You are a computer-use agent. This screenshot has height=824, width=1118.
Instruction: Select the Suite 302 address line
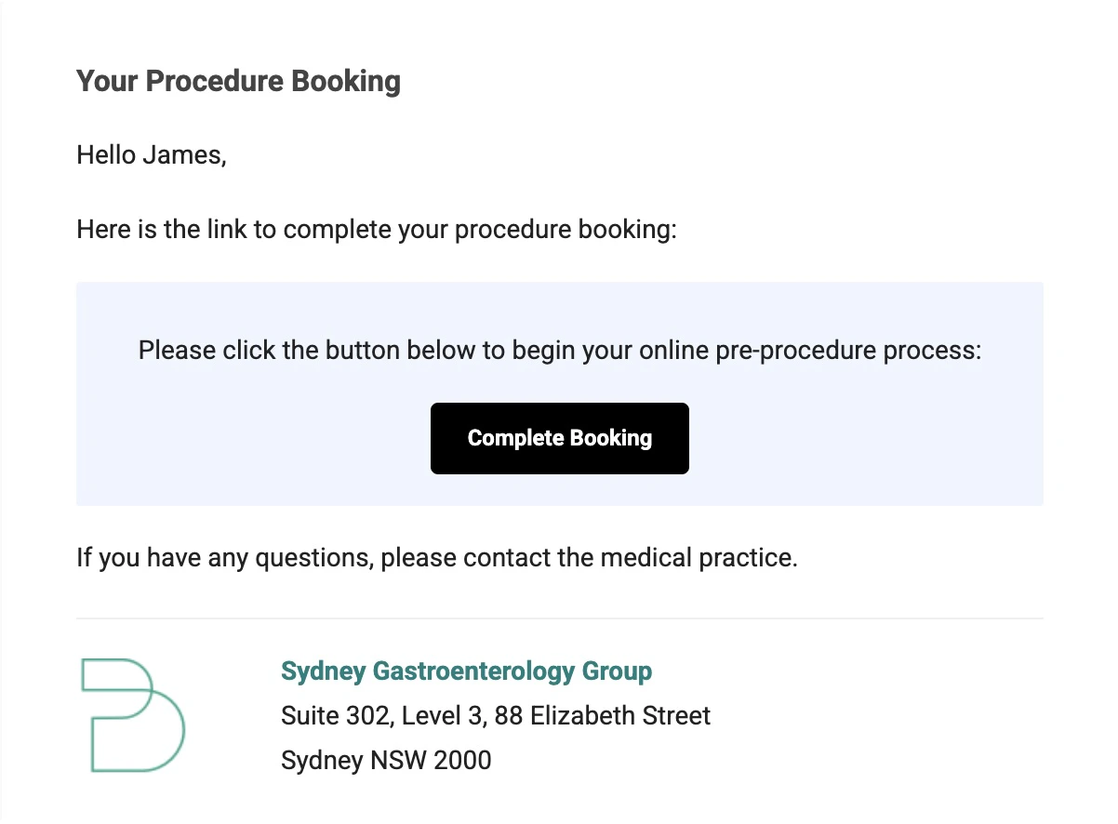pyautogui.click(x=496, y=715)
